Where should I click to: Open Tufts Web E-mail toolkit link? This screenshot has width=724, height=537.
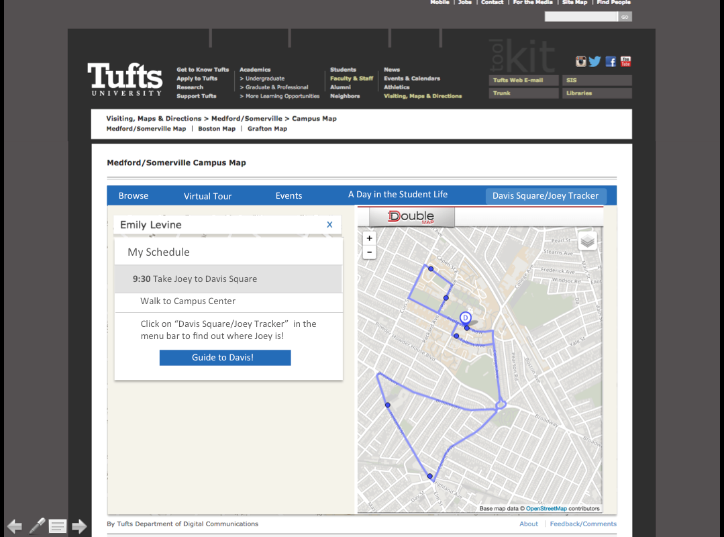point(523,80)
